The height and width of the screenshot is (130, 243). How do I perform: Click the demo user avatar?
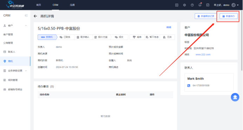234,5
